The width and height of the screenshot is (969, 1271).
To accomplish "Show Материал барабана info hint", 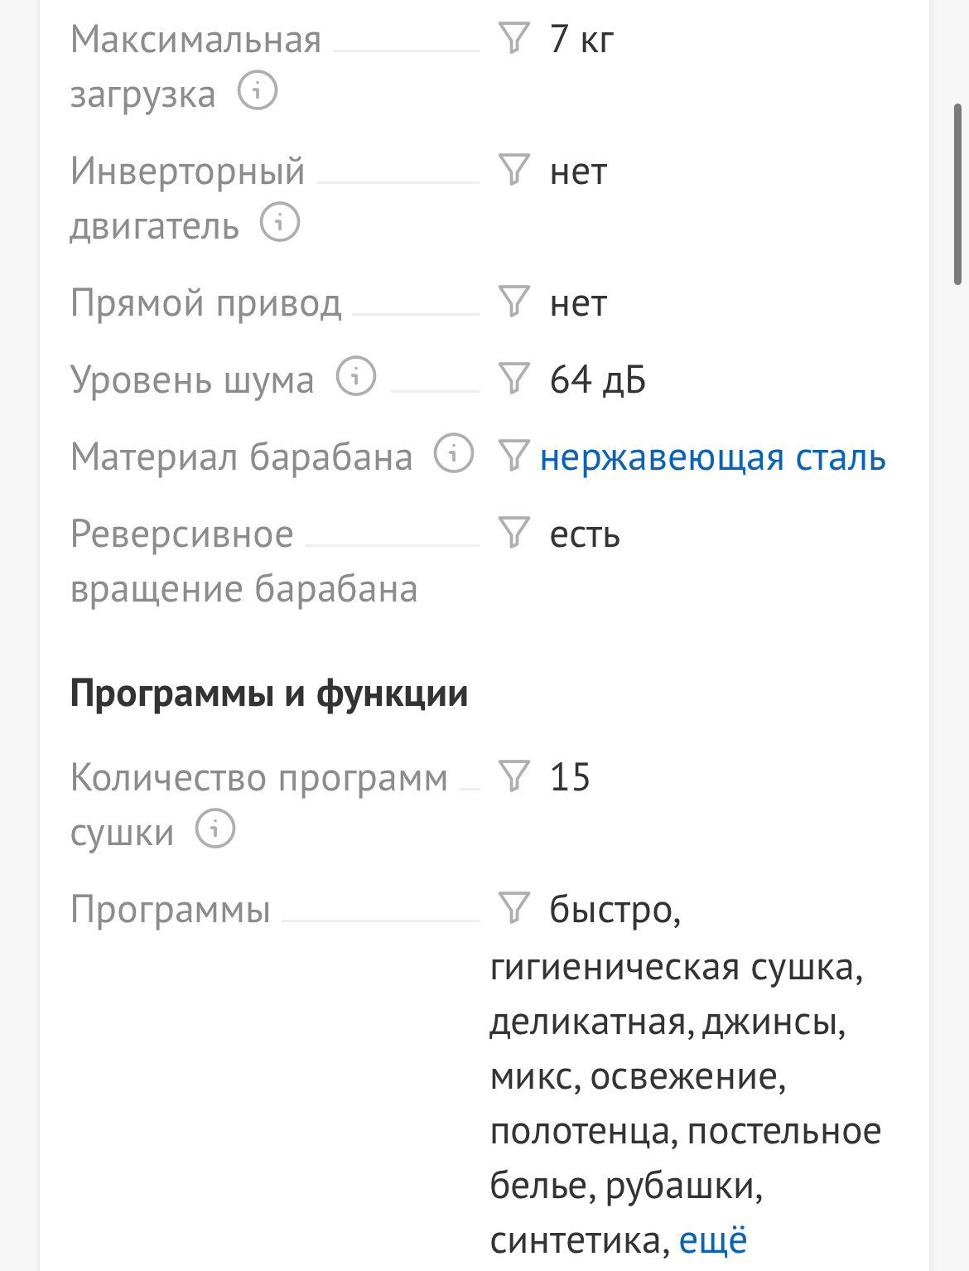I will [x=454, y=454].
